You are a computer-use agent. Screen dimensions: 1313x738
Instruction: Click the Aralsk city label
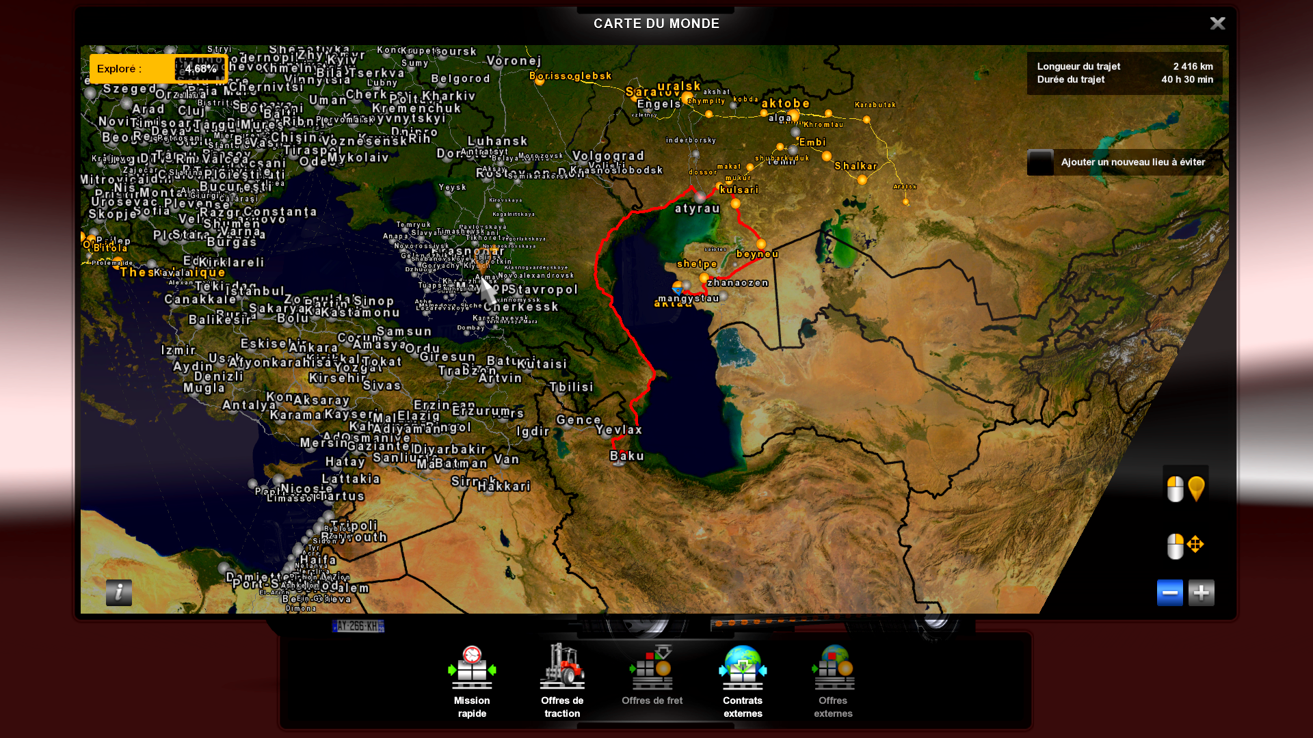(x=905, y=187)
